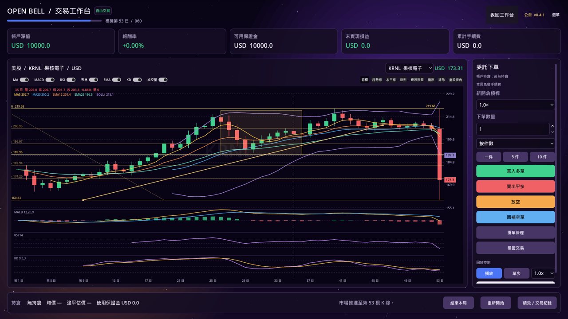
Task: Open the 1.0x playback speed dropdown
Action: click(x=543, y=273)
